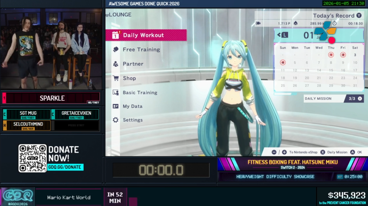Click the SGT MUG commentator name
This screenshot has width=368, height=206.
point(28,113)
